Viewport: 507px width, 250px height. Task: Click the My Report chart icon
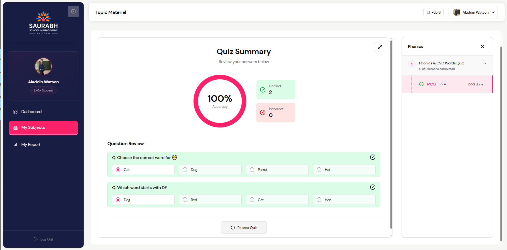click(x=16, y=145)
